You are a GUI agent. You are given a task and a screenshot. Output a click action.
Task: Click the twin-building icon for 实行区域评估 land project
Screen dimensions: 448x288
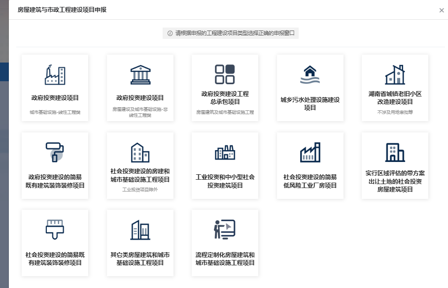pos(394,153)
